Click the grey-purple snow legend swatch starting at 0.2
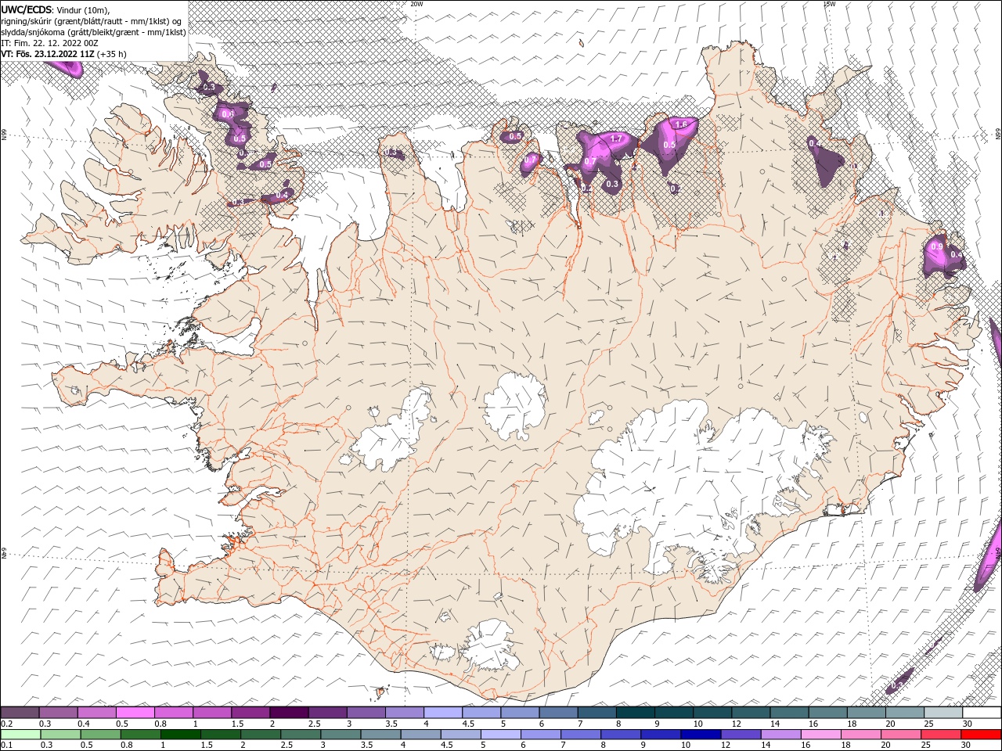 (x=20, y=713)
